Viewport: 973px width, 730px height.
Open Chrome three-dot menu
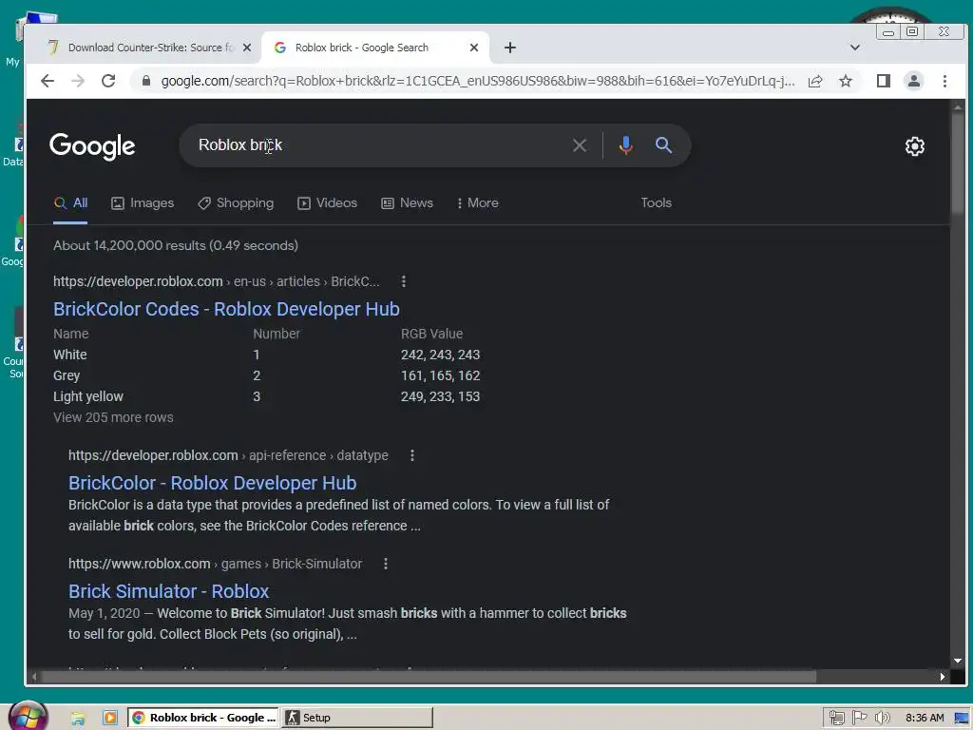tap(944, 81)
